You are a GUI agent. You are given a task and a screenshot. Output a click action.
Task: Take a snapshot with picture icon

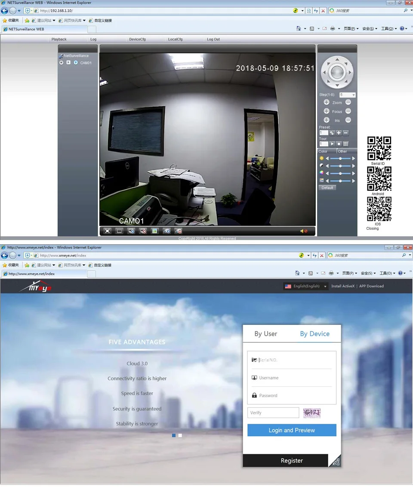(154, 231)
